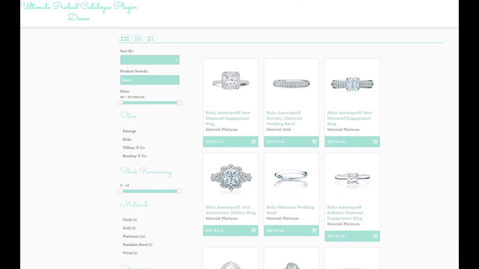Select 'Material: Gold' text on Eternity band

278,129
